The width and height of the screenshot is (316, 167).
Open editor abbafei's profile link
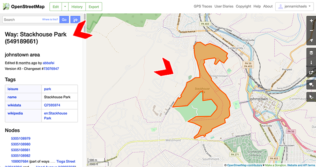point(49,63)
